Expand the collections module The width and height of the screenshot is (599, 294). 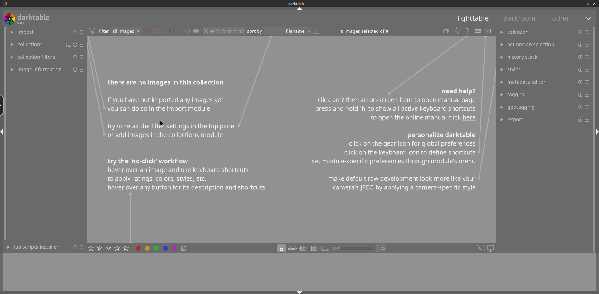(x=12, y=45)
